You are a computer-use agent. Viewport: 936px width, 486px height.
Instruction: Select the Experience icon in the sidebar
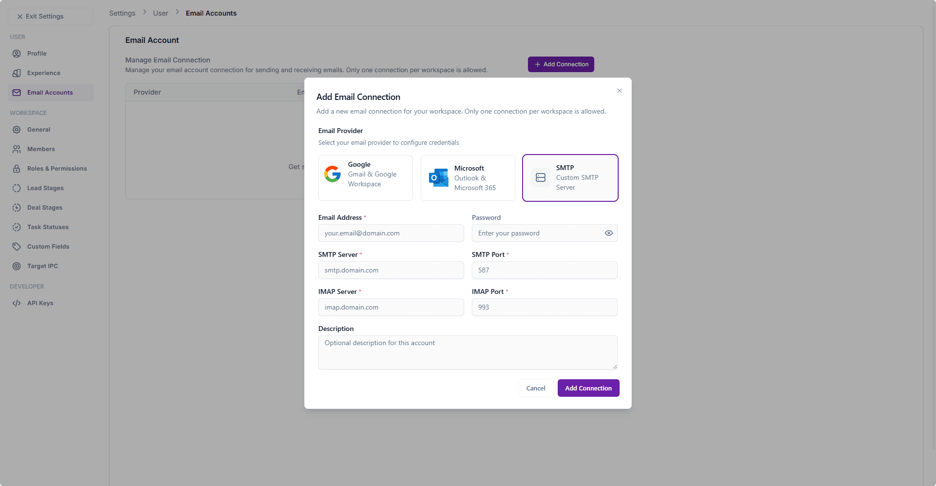point(16,73)
